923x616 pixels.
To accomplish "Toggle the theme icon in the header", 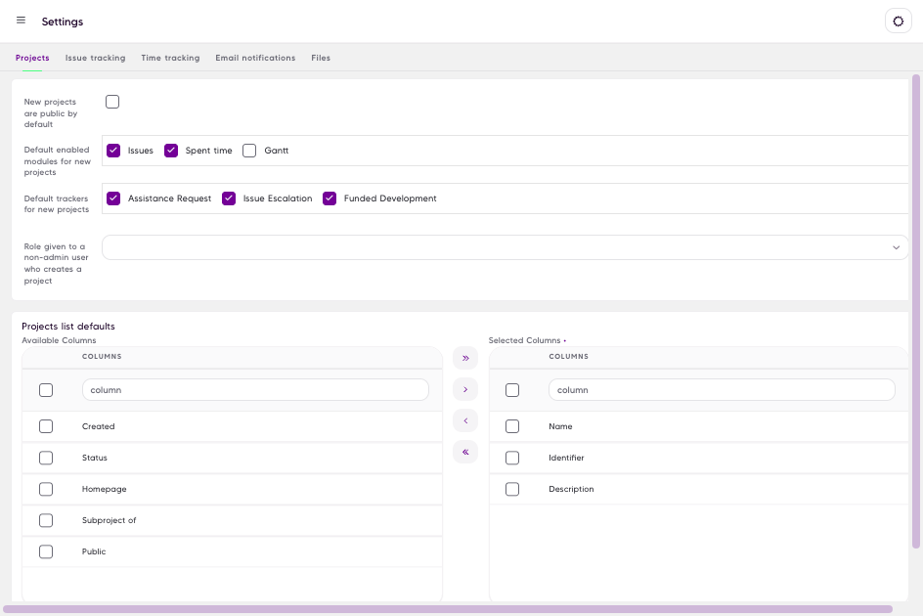I will (899, 22).
